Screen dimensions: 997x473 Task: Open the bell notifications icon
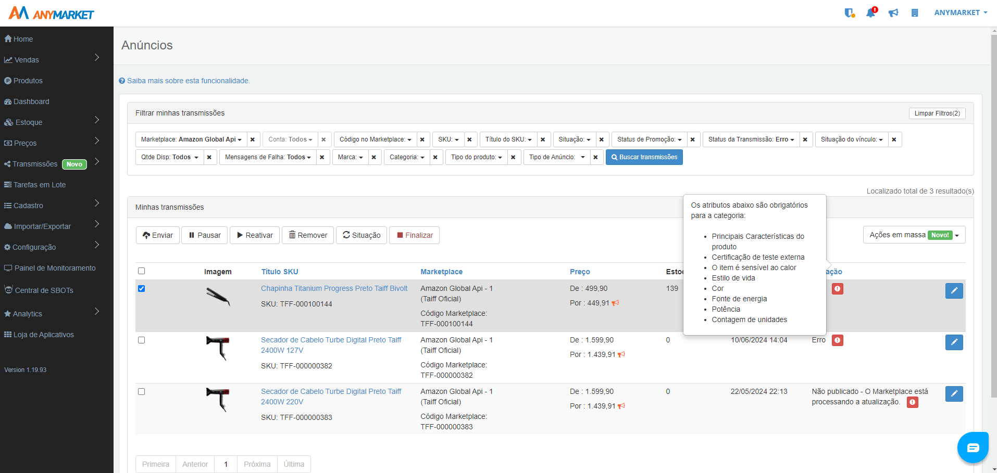pyautogui.click(x=871, y=12)
